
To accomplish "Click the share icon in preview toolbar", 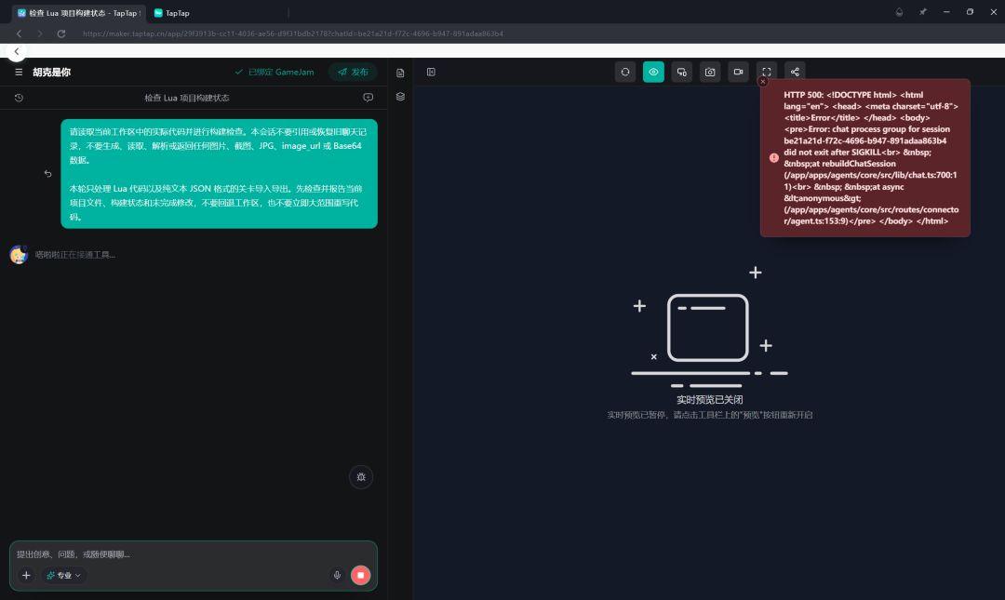I will click(x=795, y=73).
